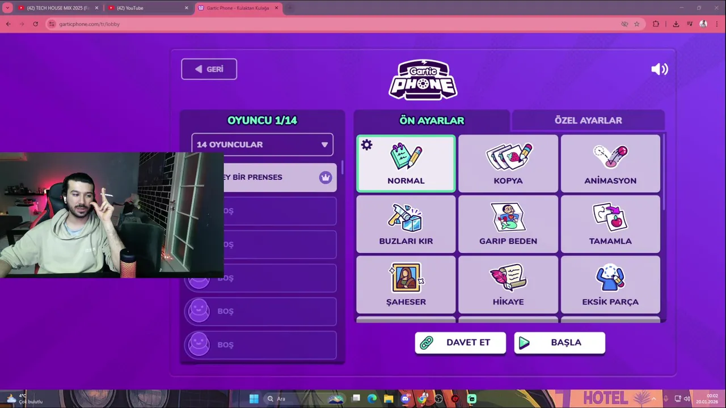The image size is (726, 408).
Task: Choose the Kopya game mode
Action: point(508,164)
